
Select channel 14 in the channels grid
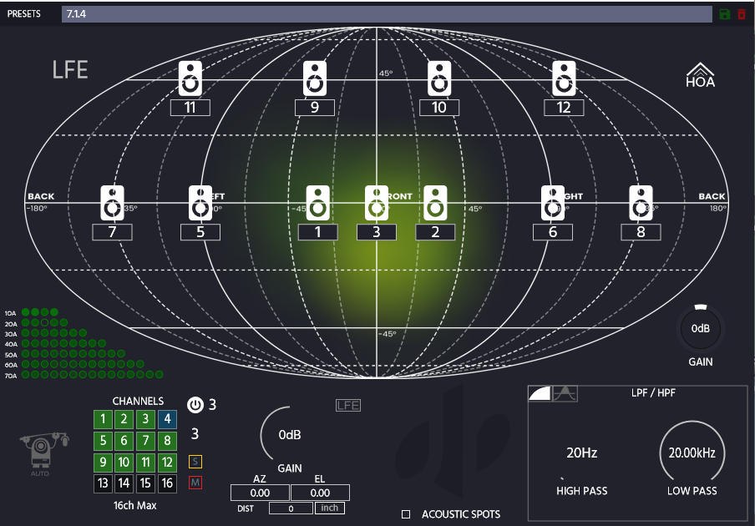[x=124, y=483]
